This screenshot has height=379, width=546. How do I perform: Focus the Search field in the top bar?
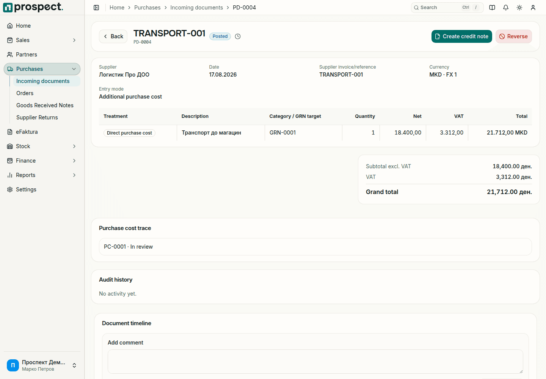pyautogui.click(x=447, y=8)
